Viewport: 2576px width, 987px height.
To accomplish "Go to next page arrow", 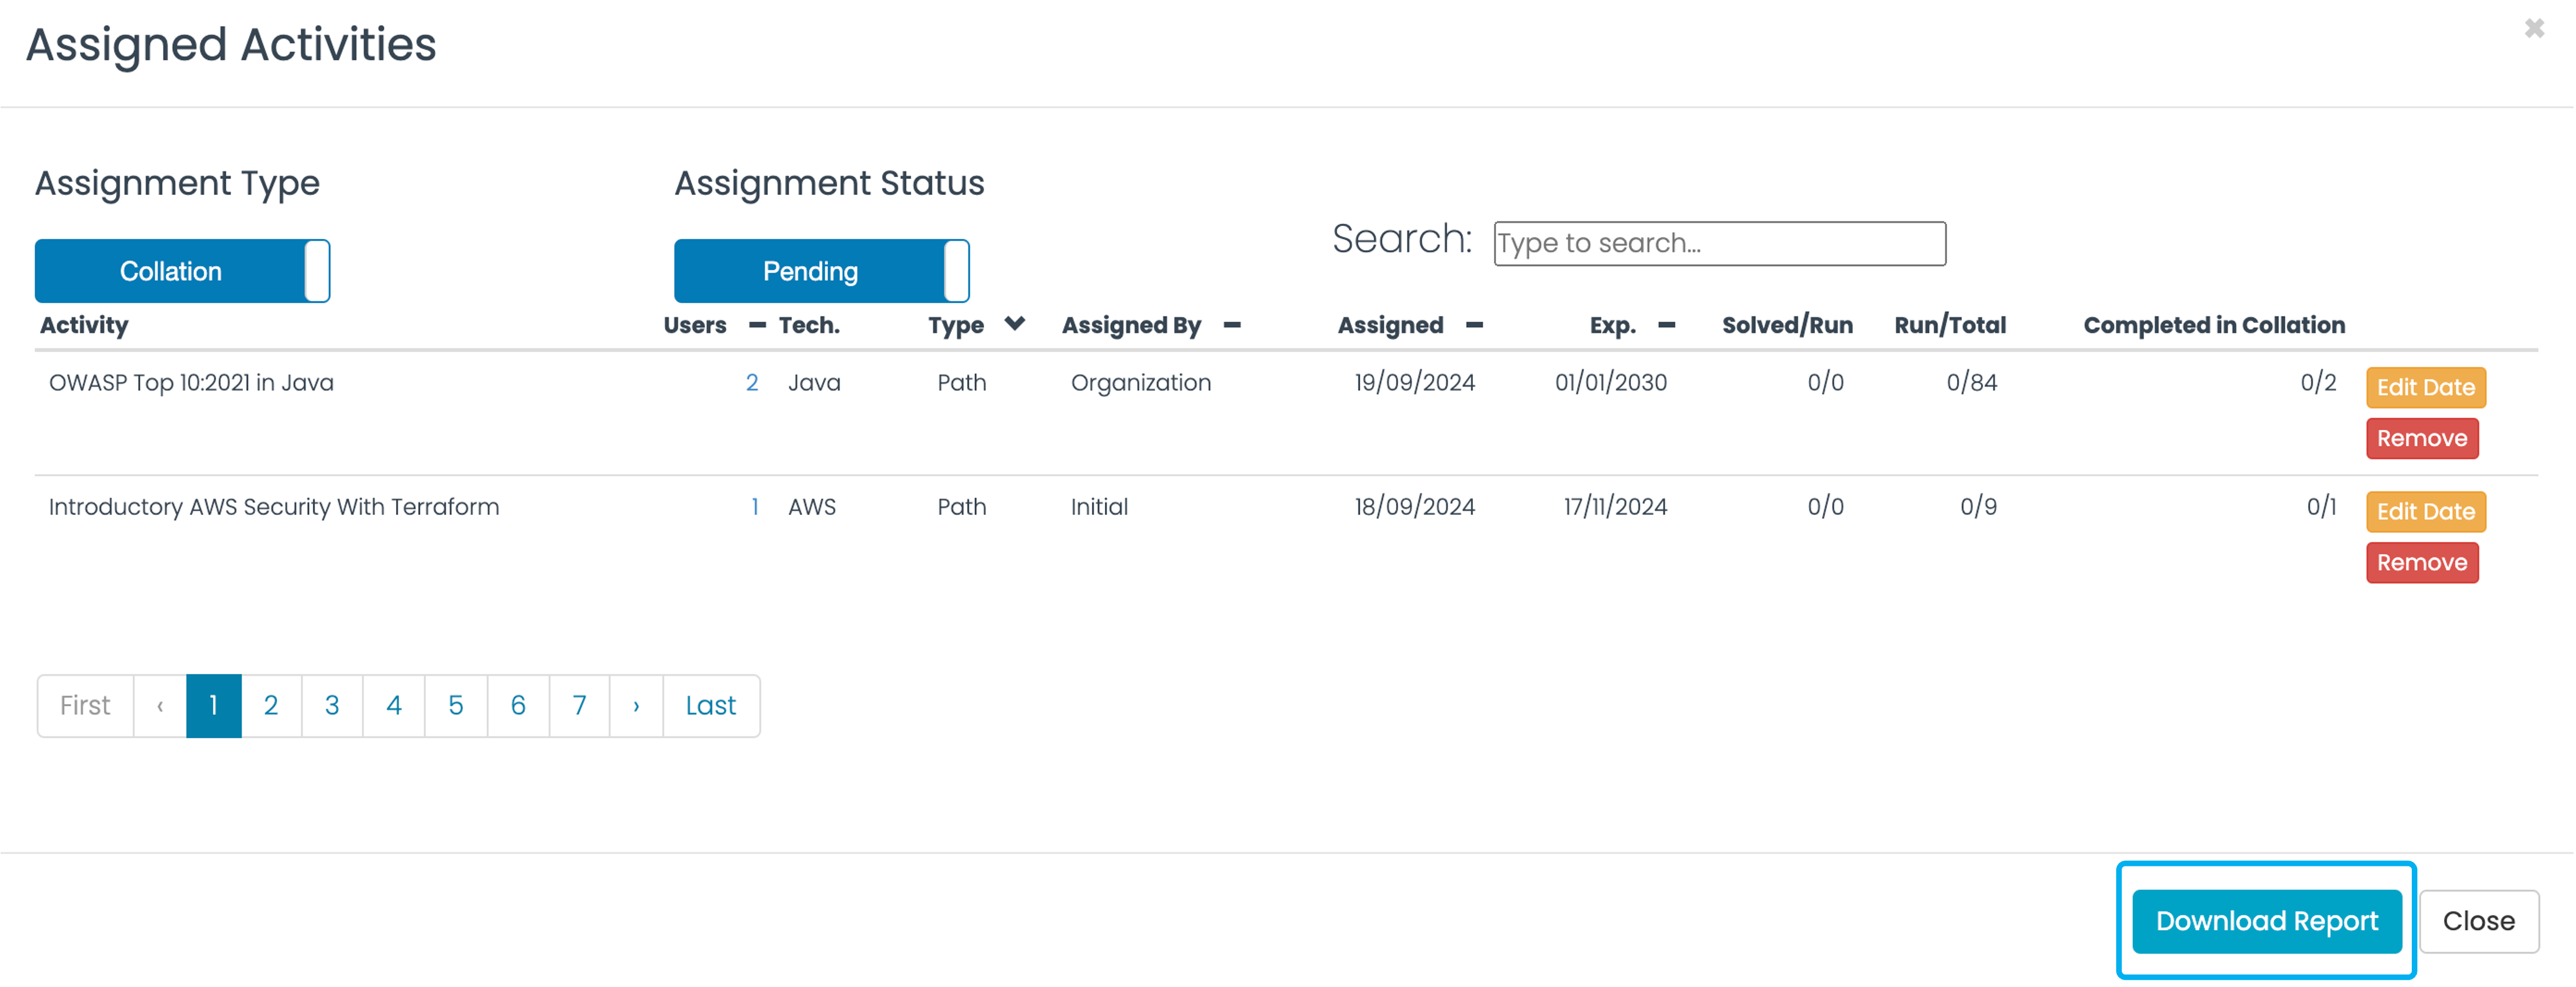I will (x=636, y=705).
